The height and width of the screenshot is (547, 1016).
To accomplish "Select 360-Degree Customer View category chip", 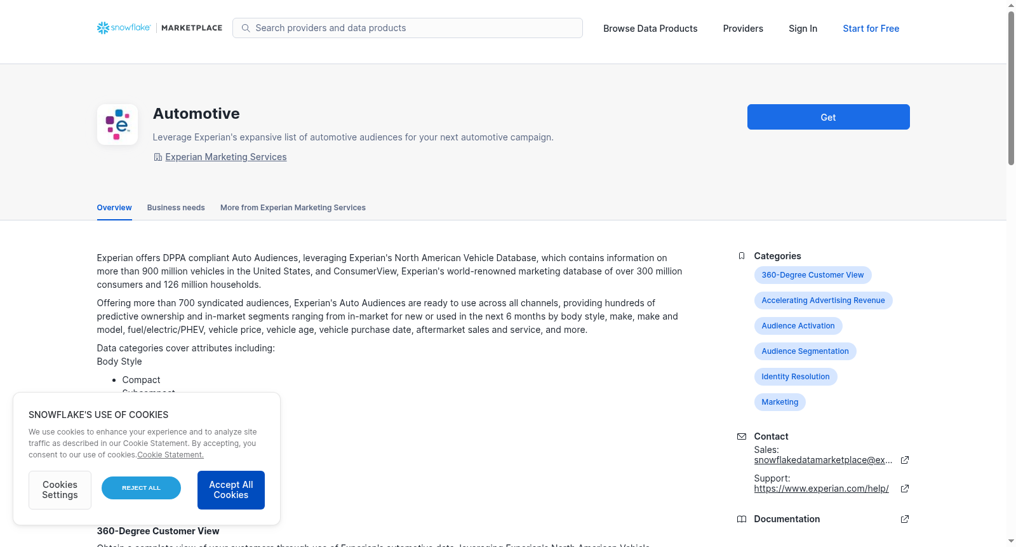I will (x=813, y=275).
